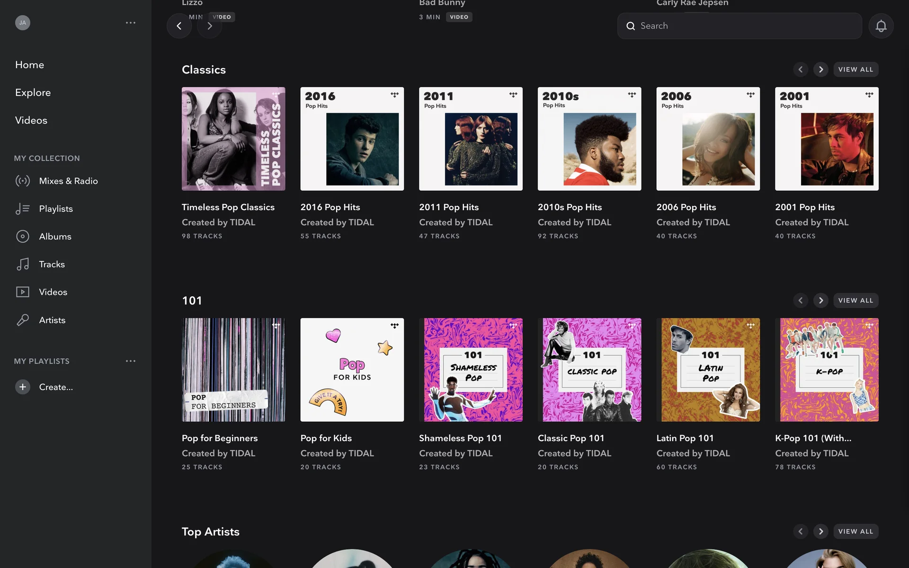The image size is (909, 568).
Task: Navigate back with the left arrow
Action: coord(179,26)
